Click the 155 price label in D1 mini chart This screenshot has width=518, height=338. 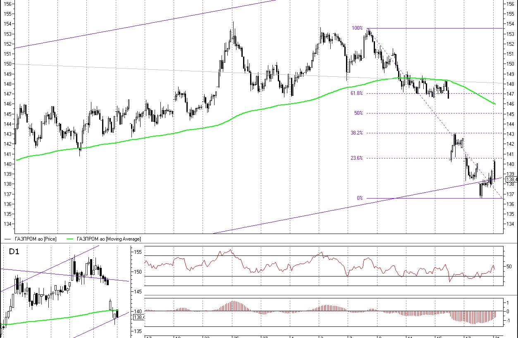pos(137,252)
